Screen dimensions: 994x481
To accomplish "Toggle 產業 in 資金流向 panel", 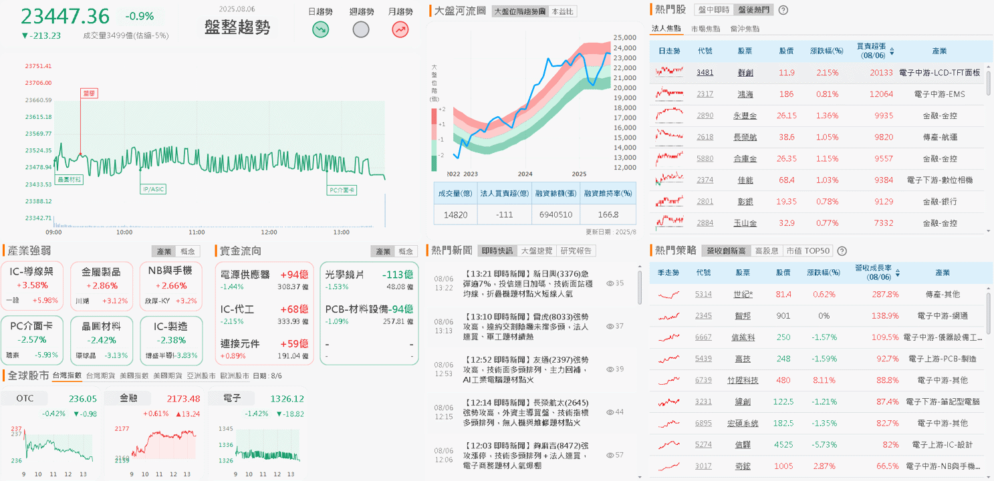I will click(x=383, y=251).
